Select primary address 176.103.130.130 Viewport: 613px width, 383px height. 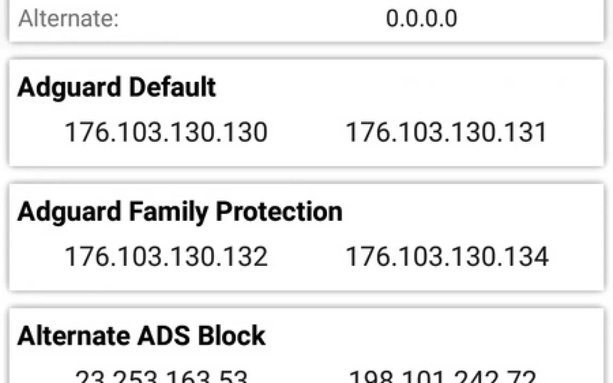click(166, 132)
